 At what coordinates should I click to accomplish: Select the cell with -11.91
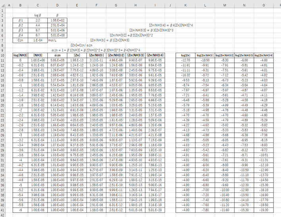pyautogui.click(x=185, y=65)
